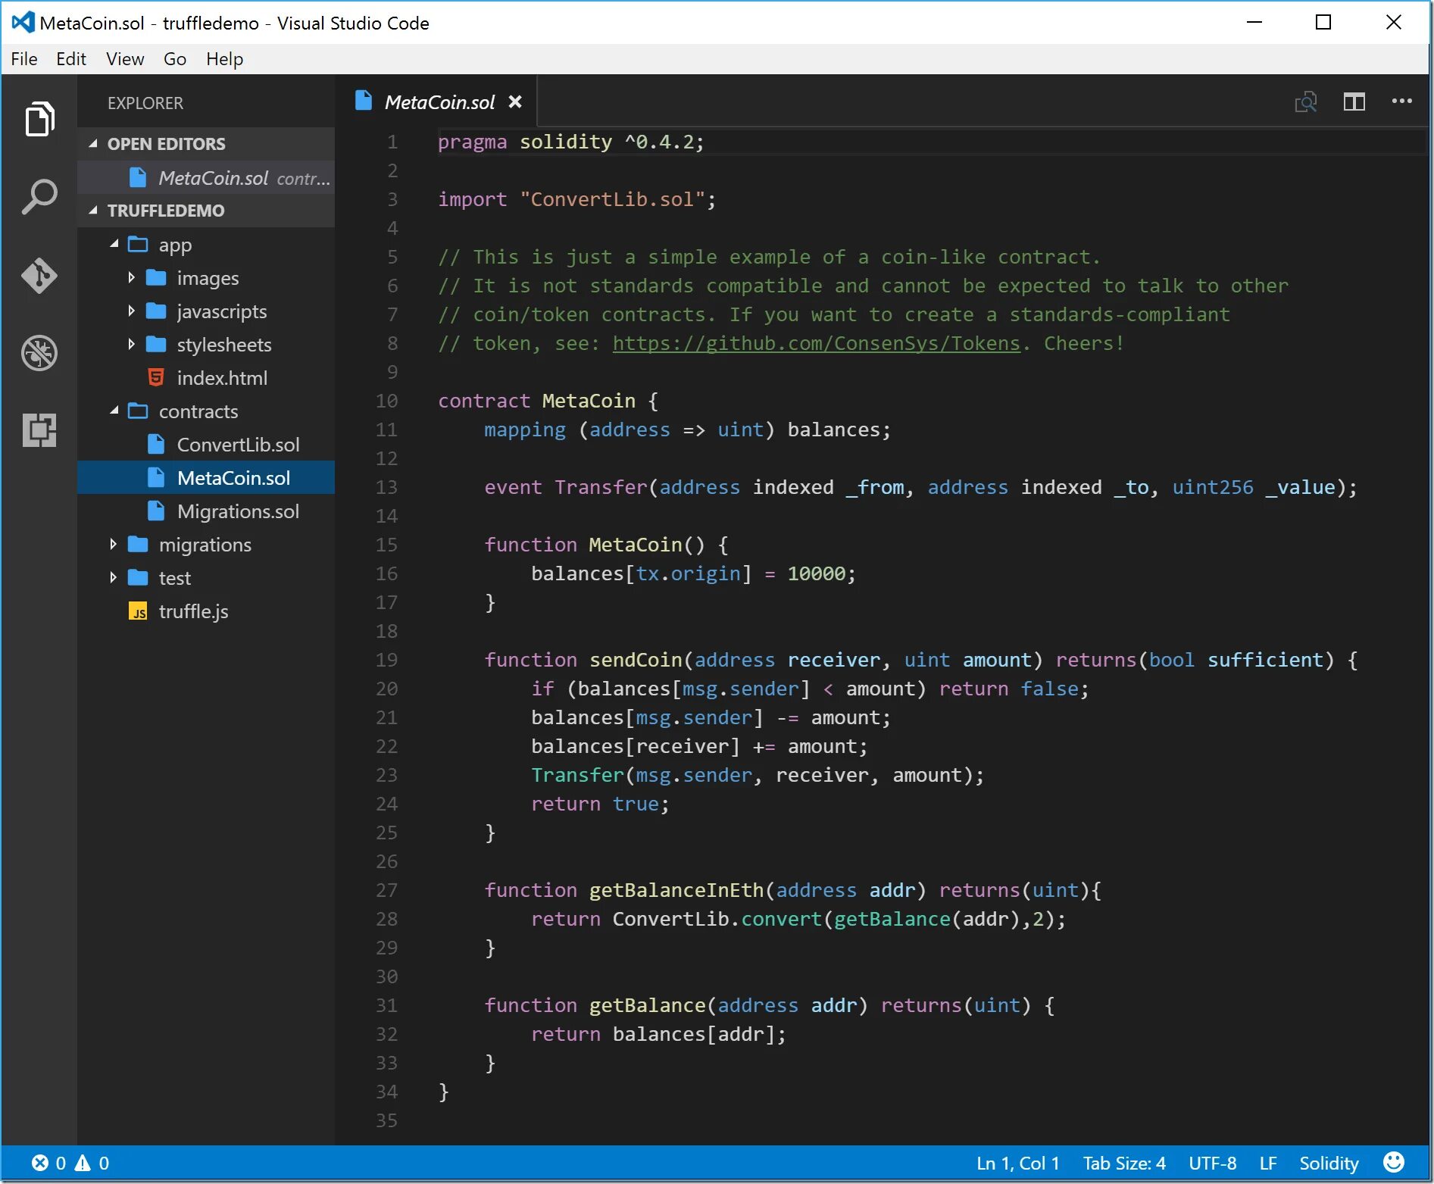Place cursor on the pragma solidity line
Image resolution: width=1434 pixels, height=1184 pixels.
point(571,142)
